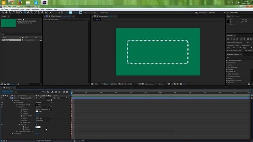Click the Stroke Color white swatch
This screenshot has width=253, height=142.
coord(37,111)
